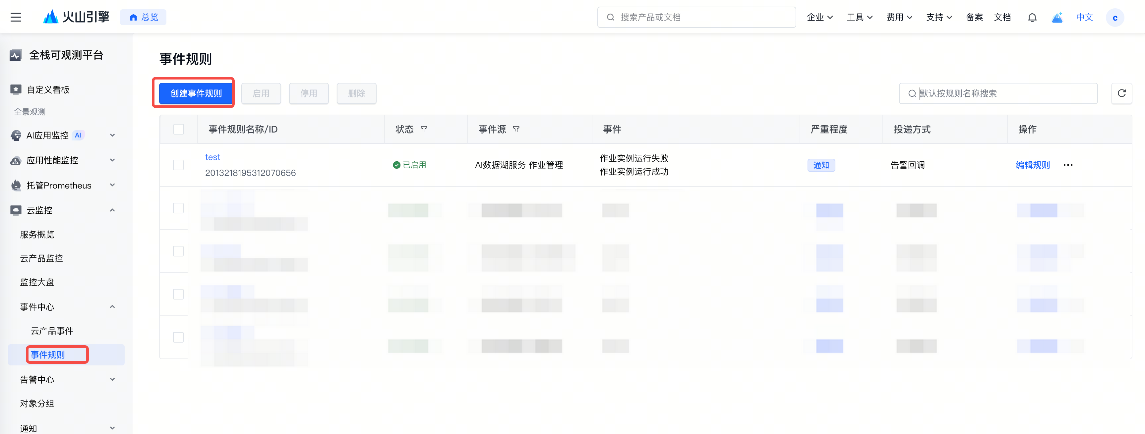The height and width of the screenshot is (434, 1145).
Task: Check the test rule row checkbox
Action: tap(178, 165)
